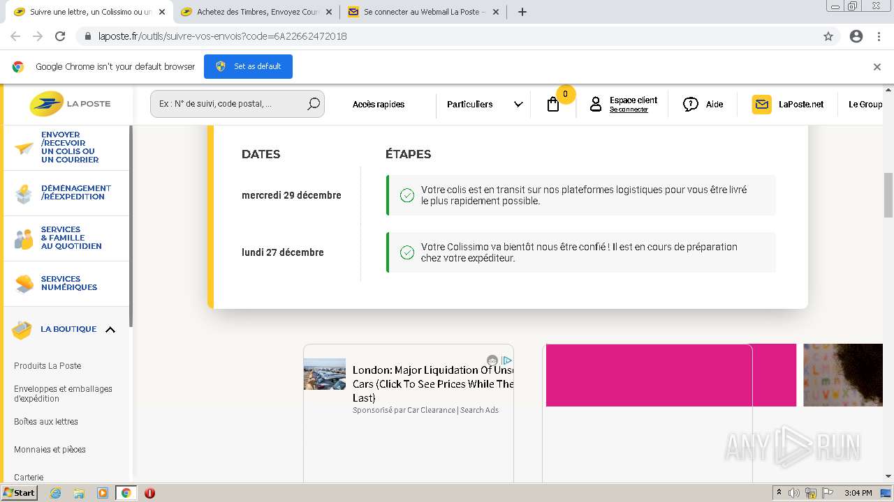894x502 pixels.
Task: Click Se connecter link
Action: point(629,109)
